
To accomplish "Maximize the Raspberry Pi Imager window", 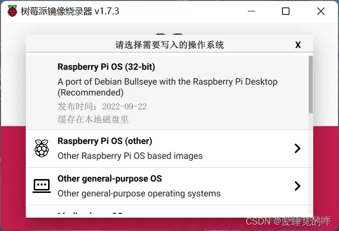I will 286,11.
